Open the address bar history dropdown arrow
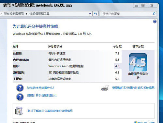This screenshot has height=123, width=163. [90, 14]
